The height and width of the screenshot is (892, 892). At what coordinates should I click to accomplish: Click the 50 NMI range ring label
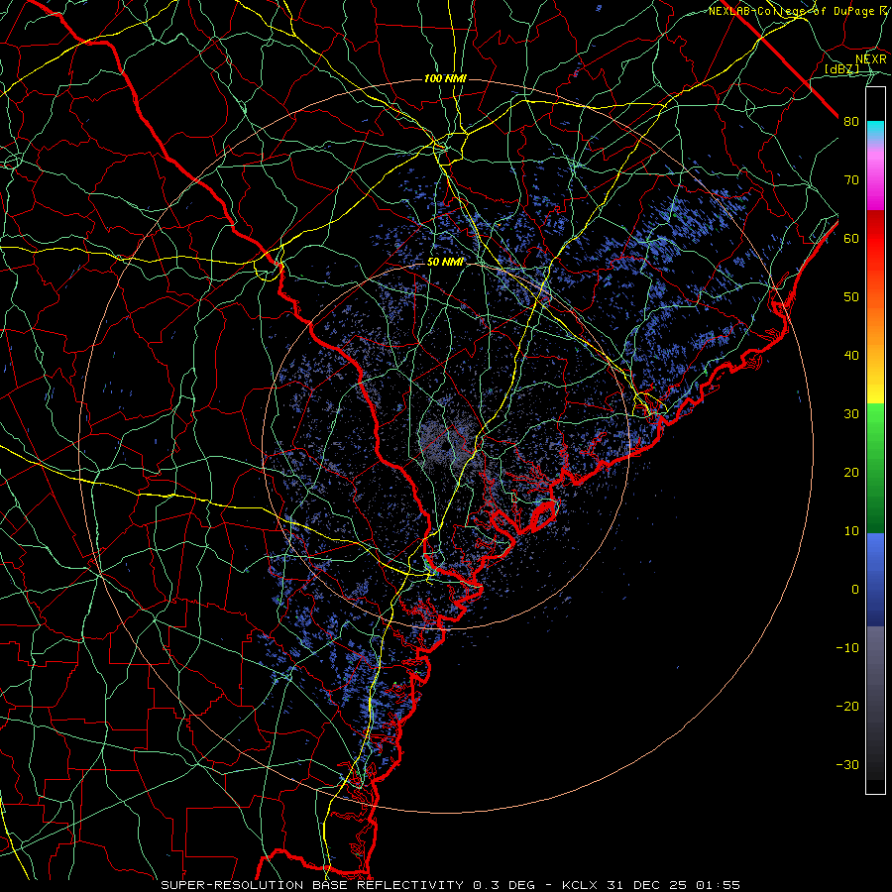tap(445, 263)
